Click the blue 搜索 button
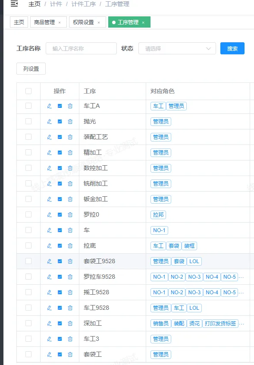 232,48
